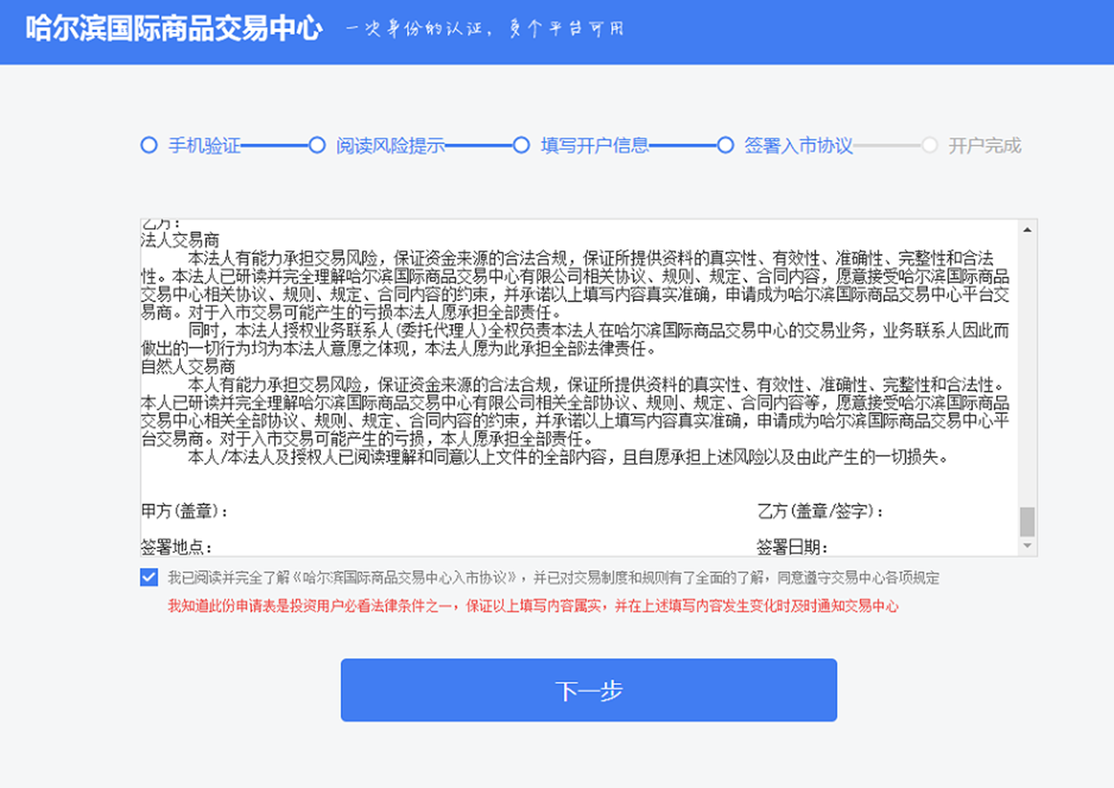Click the agreement scrollbar up arrow
Screen dimensions: 1114x788
(x=1027, y=229)
